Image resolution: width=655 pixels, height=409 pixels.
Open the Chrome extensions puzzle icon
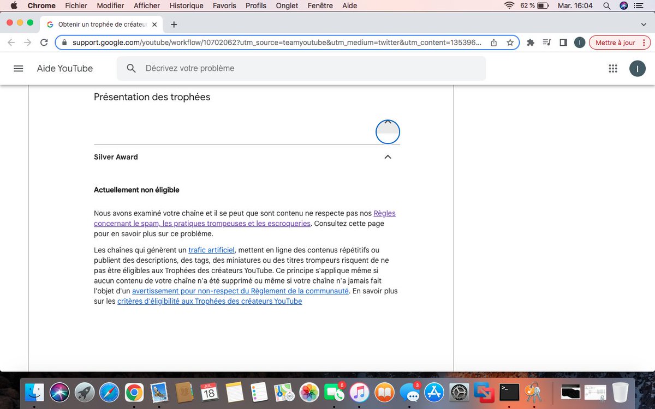point(530,43)
